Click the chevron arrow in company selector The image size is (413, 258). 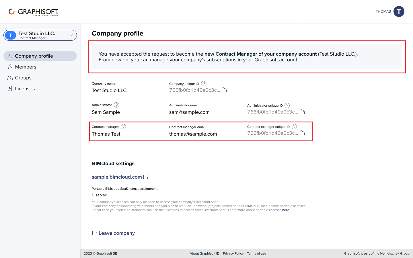click(x=71, y=35)
